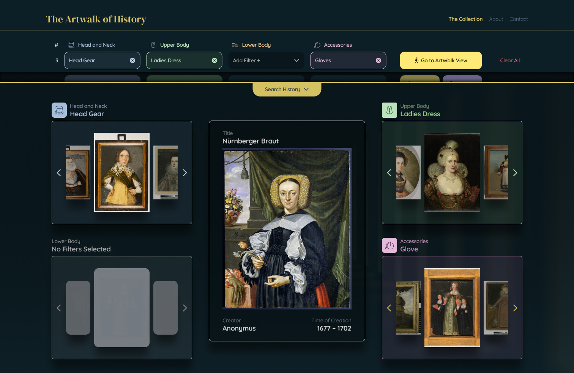Screen dimensions: 574x373
Task: Select the right Ladies Dress carousel thumbnail
Action: click(x=496, y=172)
